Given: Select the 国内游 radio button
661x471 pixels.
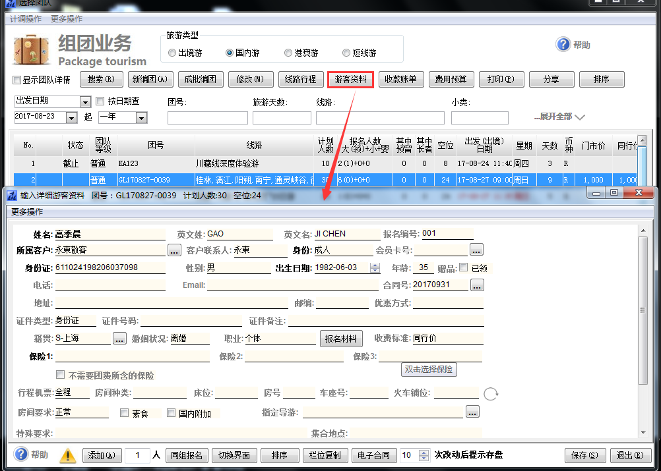Looking at the screenshot, I should (230, 53).
